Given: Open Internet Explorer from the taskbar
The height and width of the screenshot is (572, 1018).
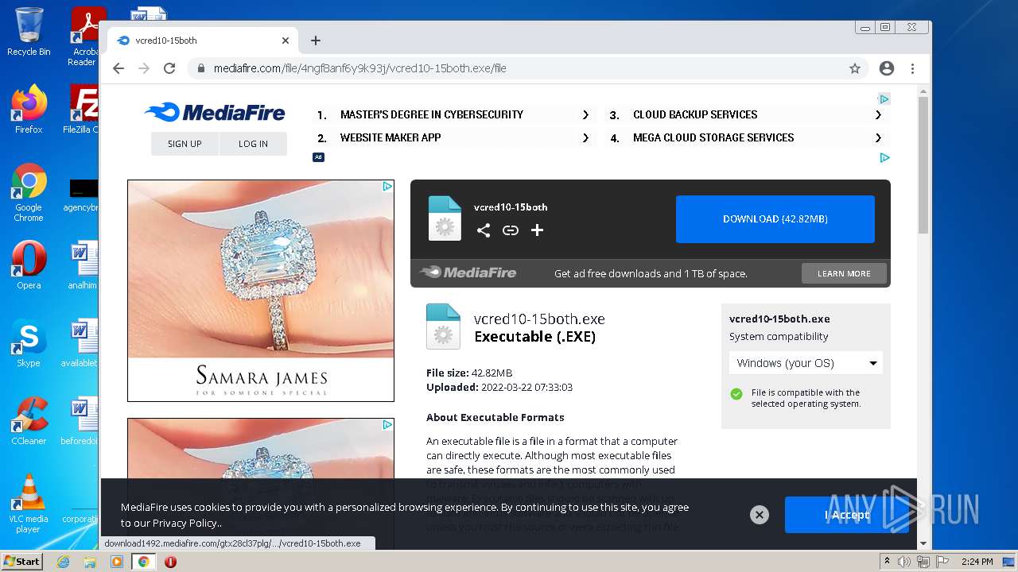Looking at the screenshot, I should pos(63,562).
